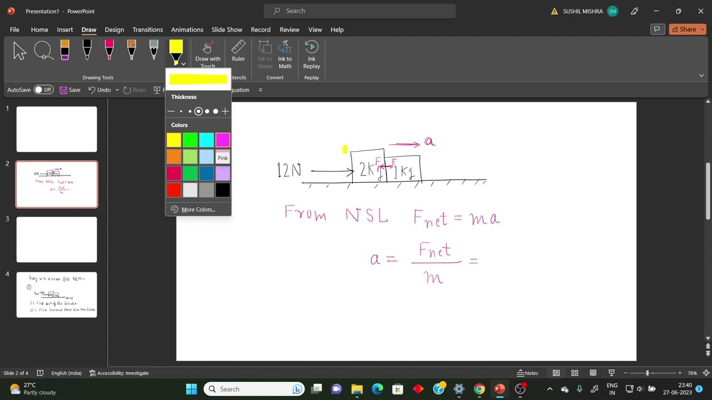Open the Review tab

coord(289,29)
